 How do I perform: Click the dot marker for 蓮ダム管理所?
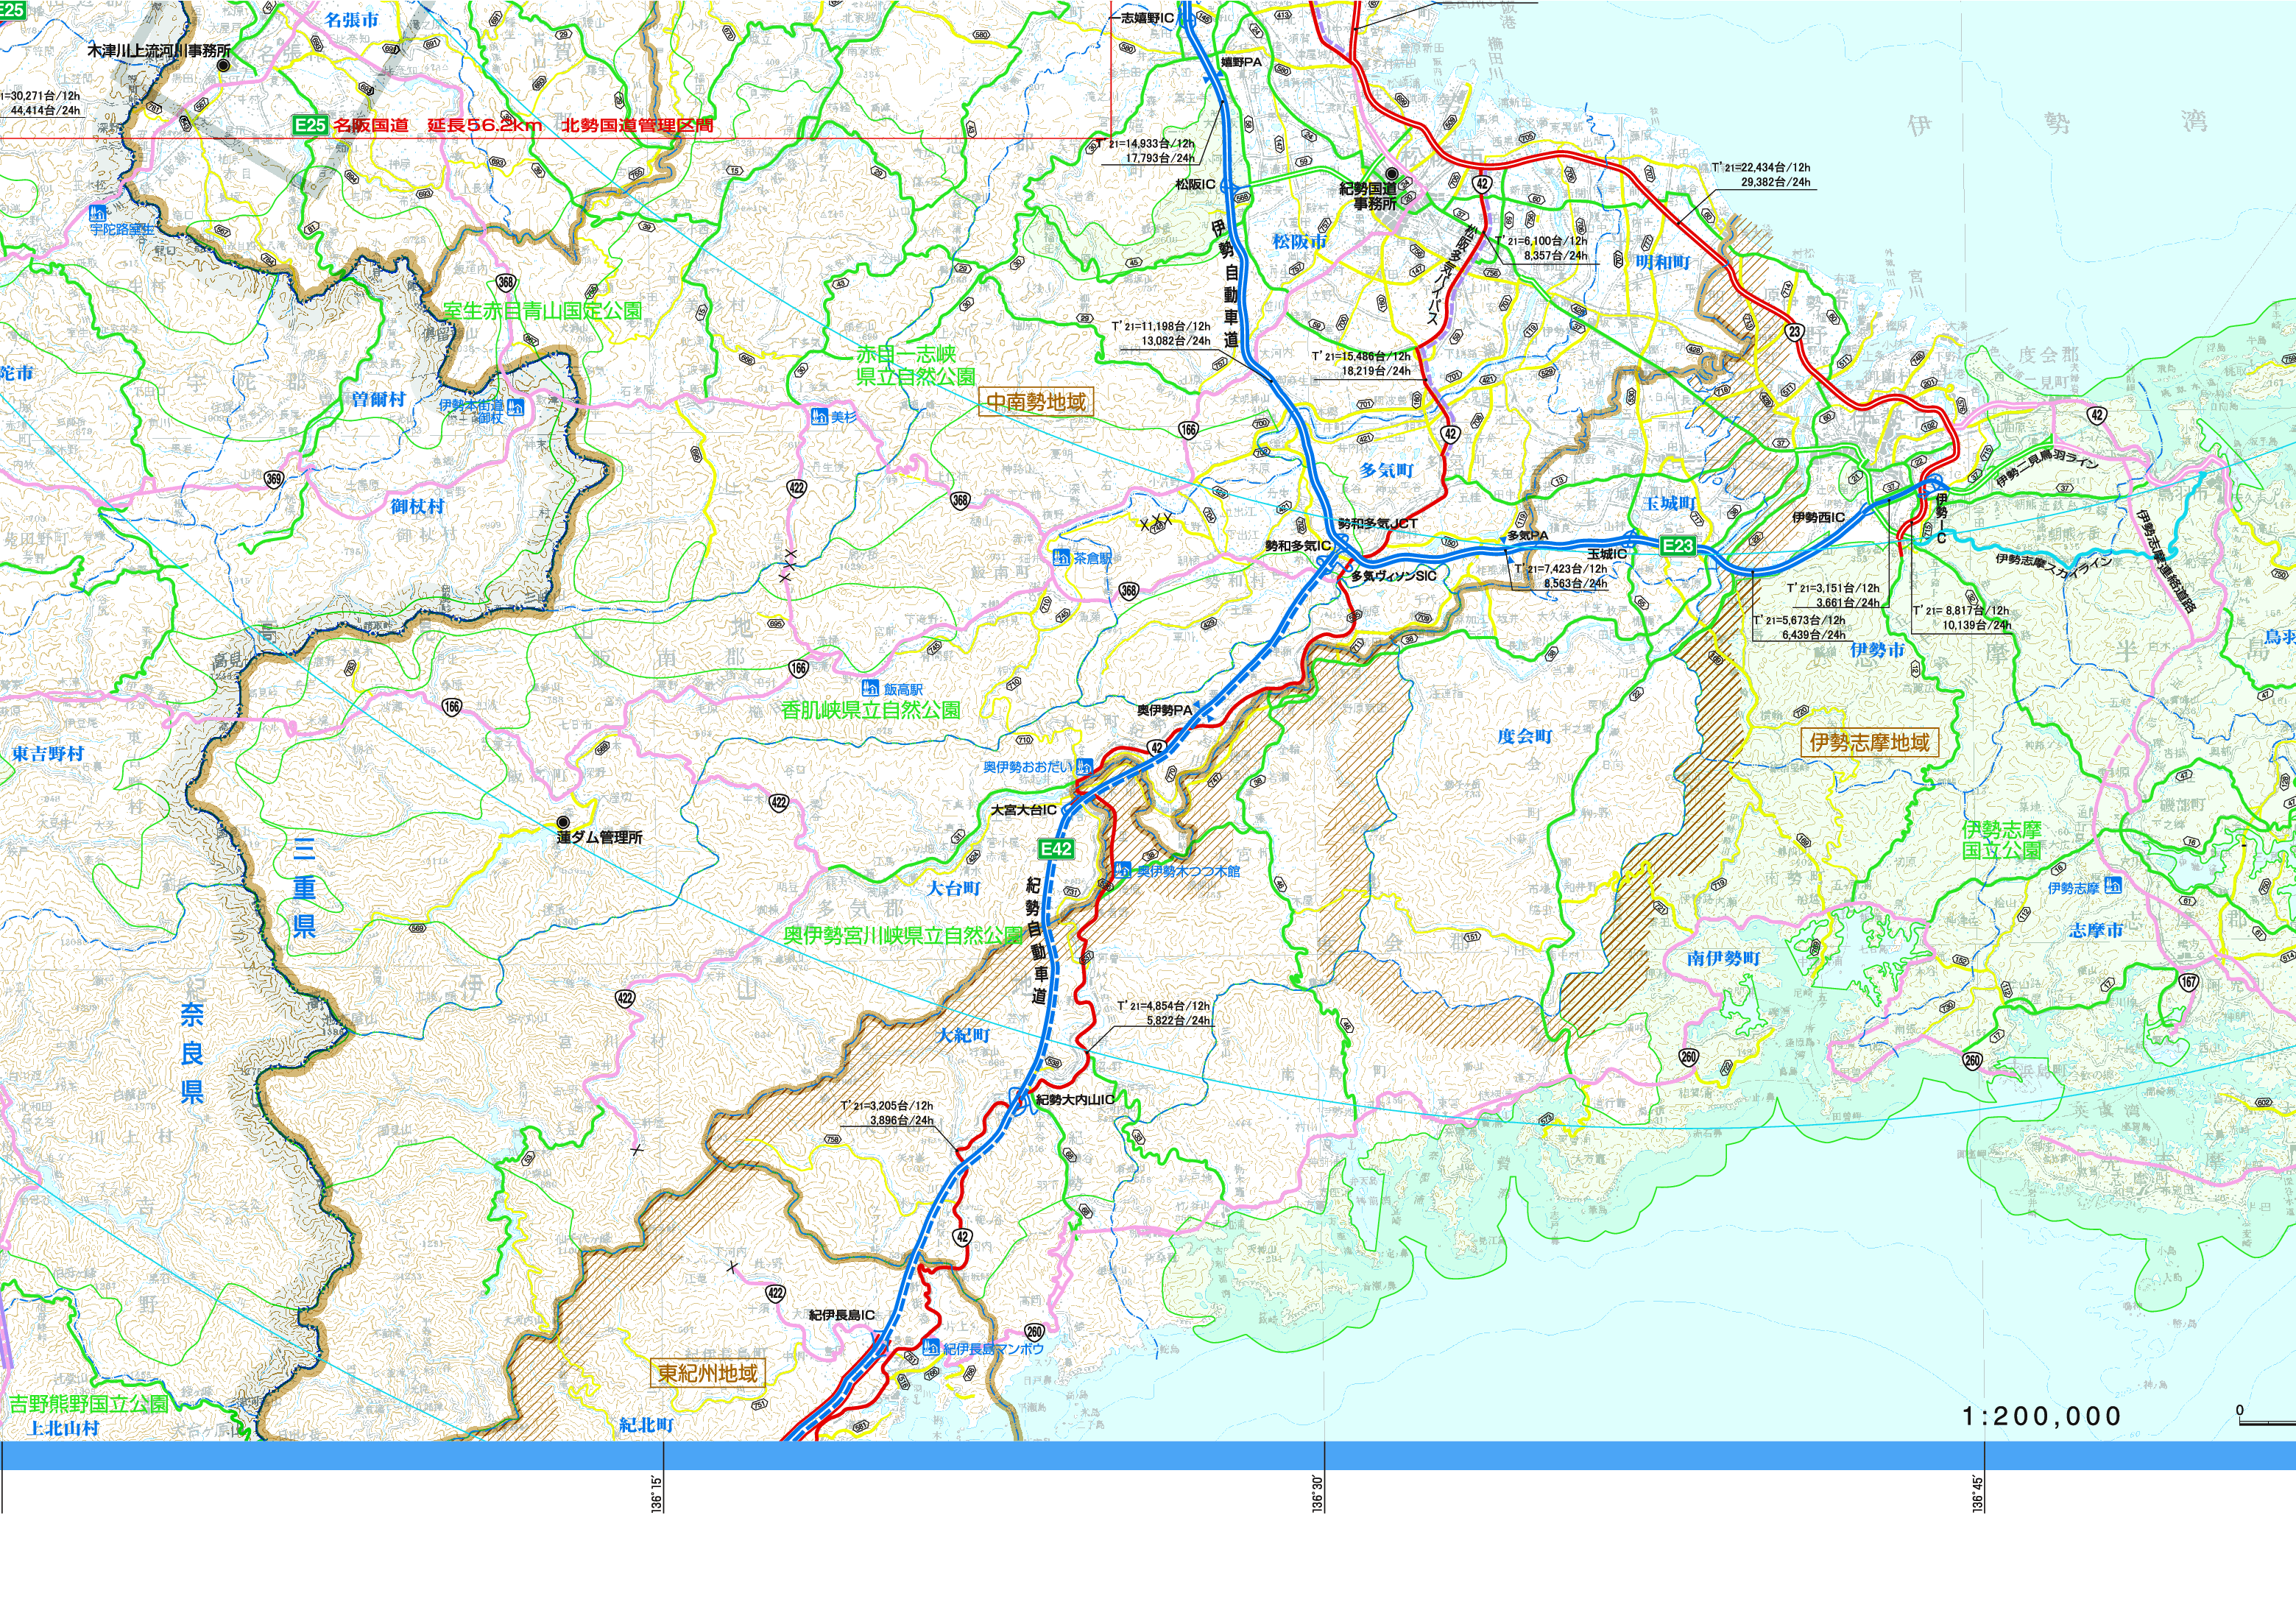563,822
